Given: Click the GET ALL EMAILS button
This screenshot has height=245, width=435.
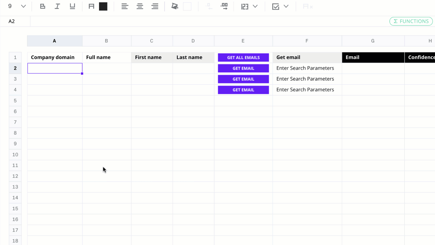Looking at the screenshot, I should pos(243,57).
